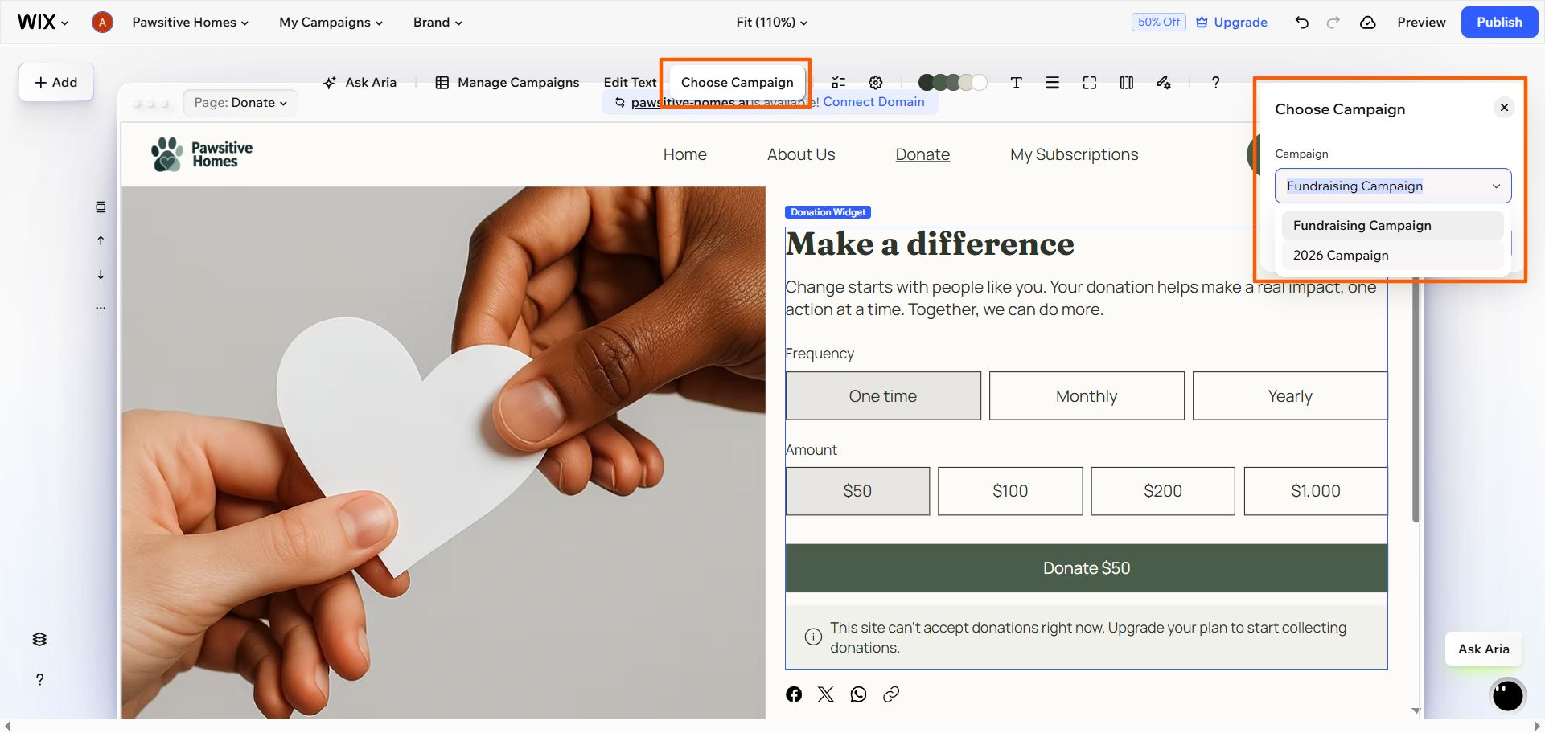The width and height of the screenshot is (1545, 733).
Task: Select the $50 amount
Action: [x=857, y=491]
